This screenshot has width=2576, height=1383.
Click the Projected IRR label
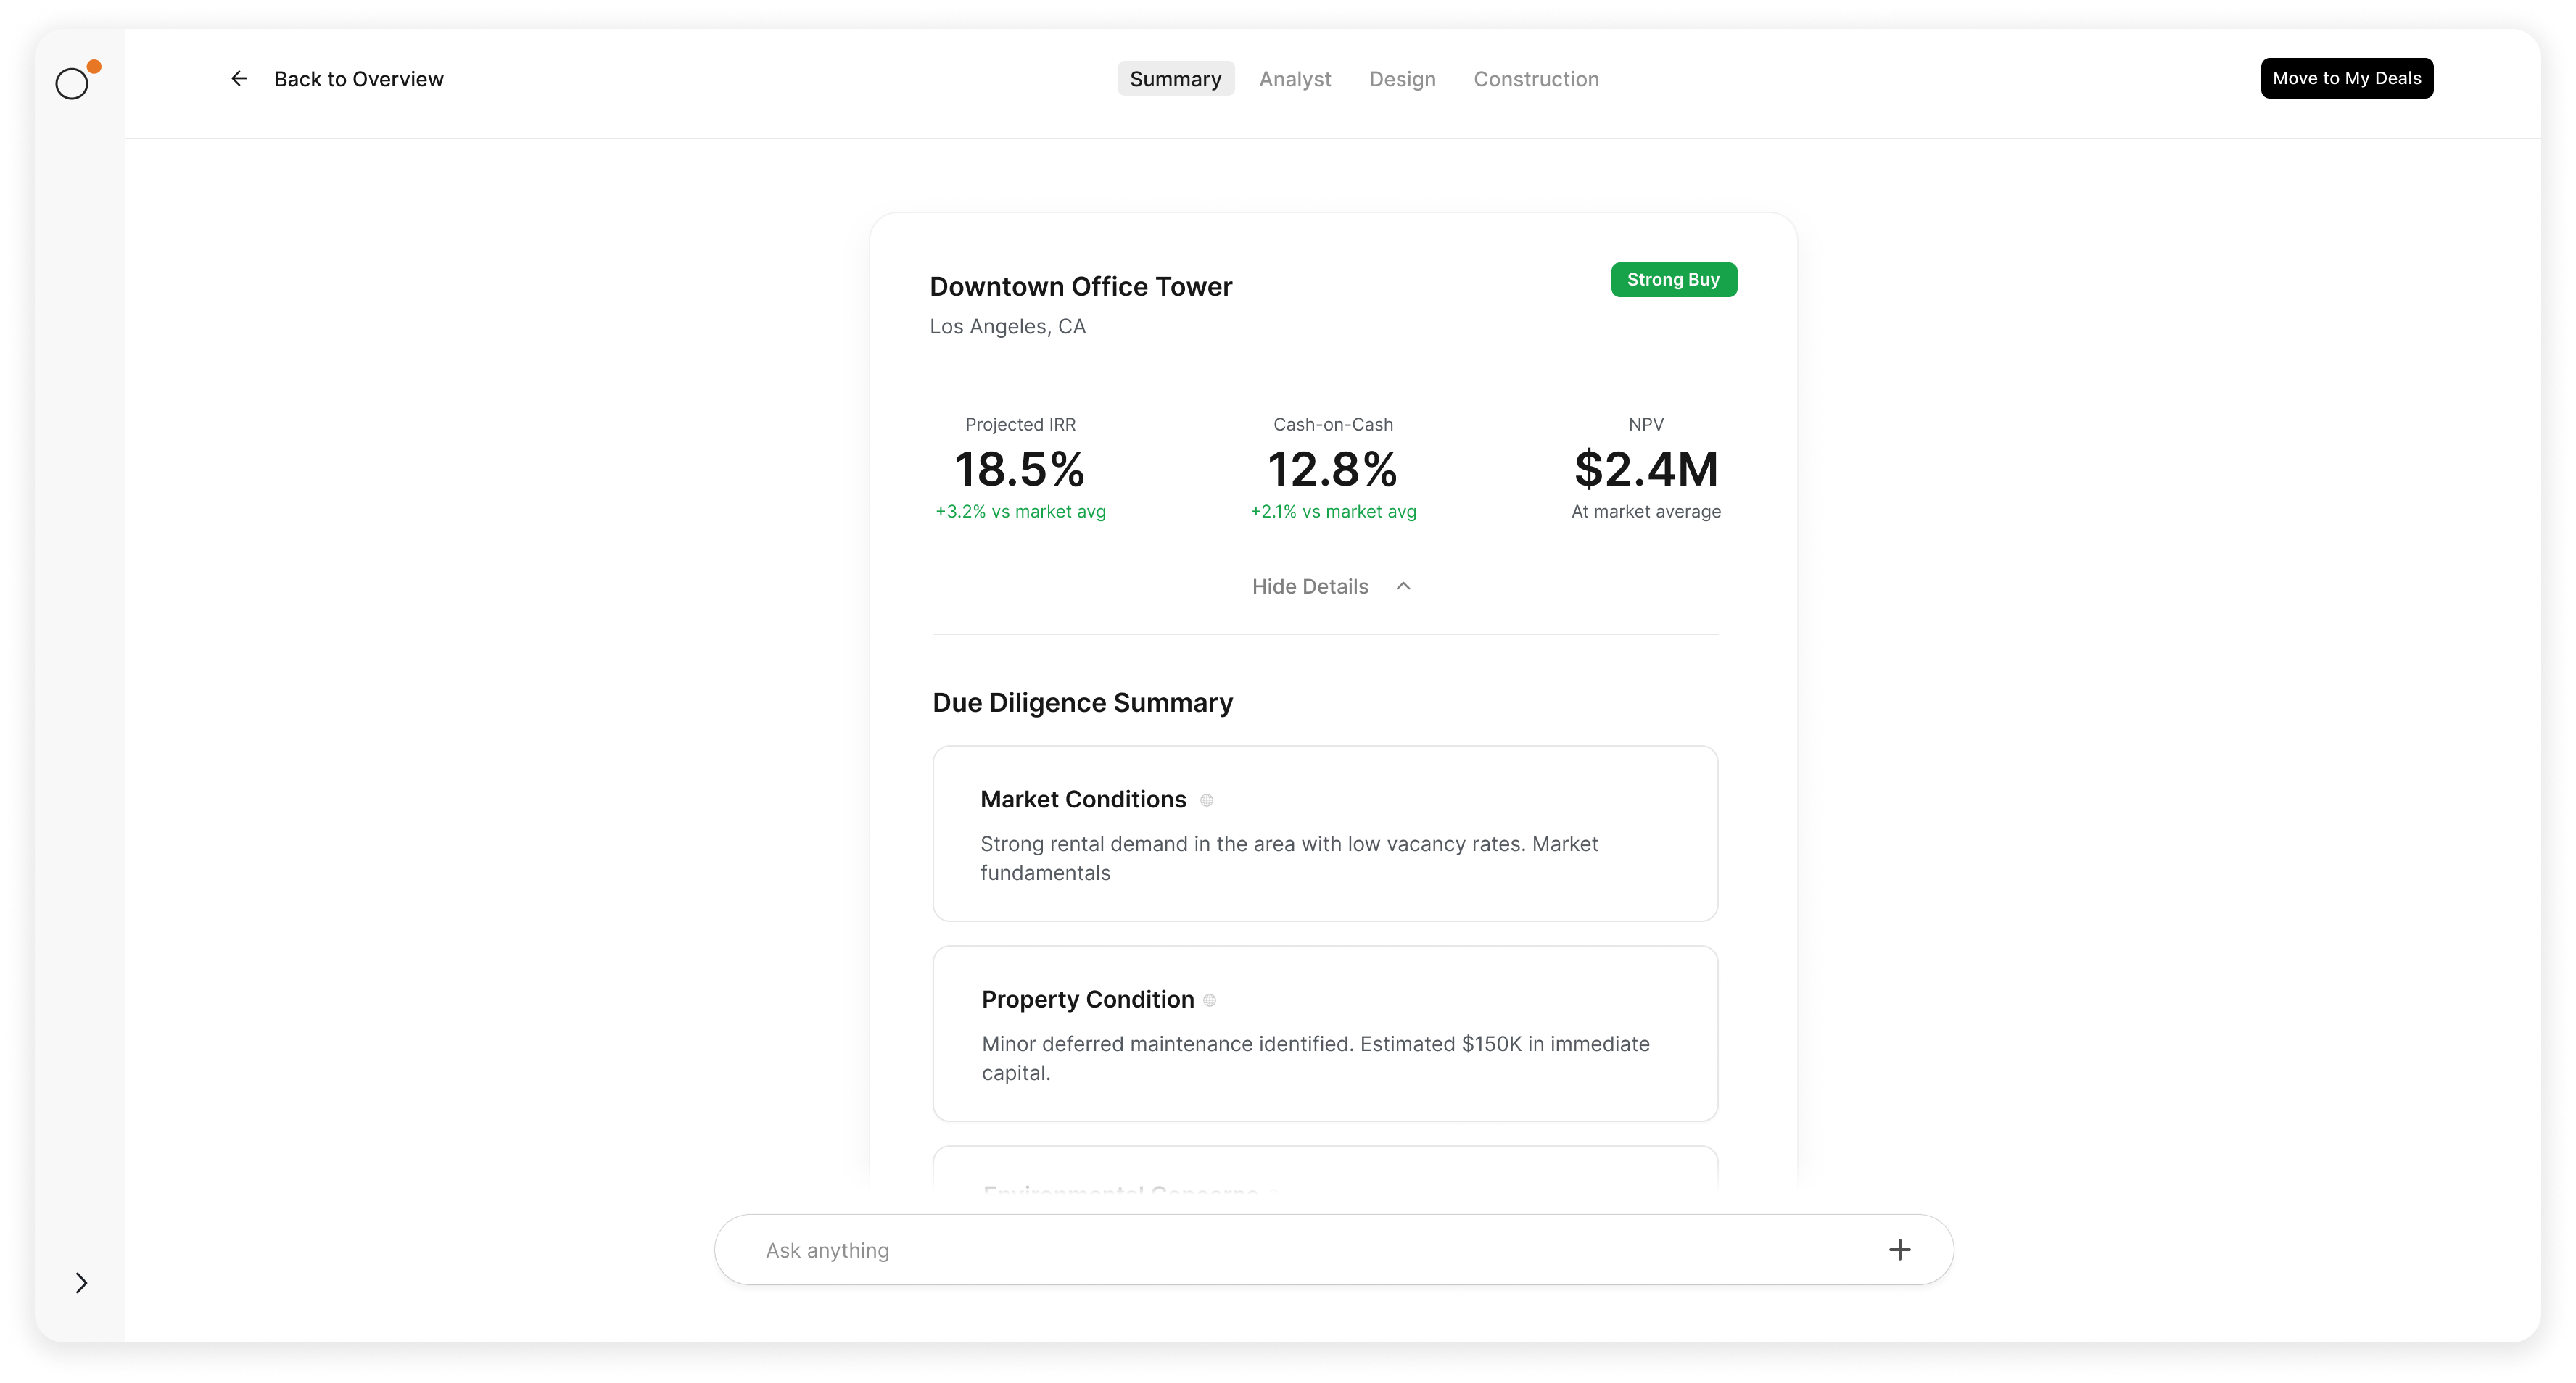point(1020,425)
